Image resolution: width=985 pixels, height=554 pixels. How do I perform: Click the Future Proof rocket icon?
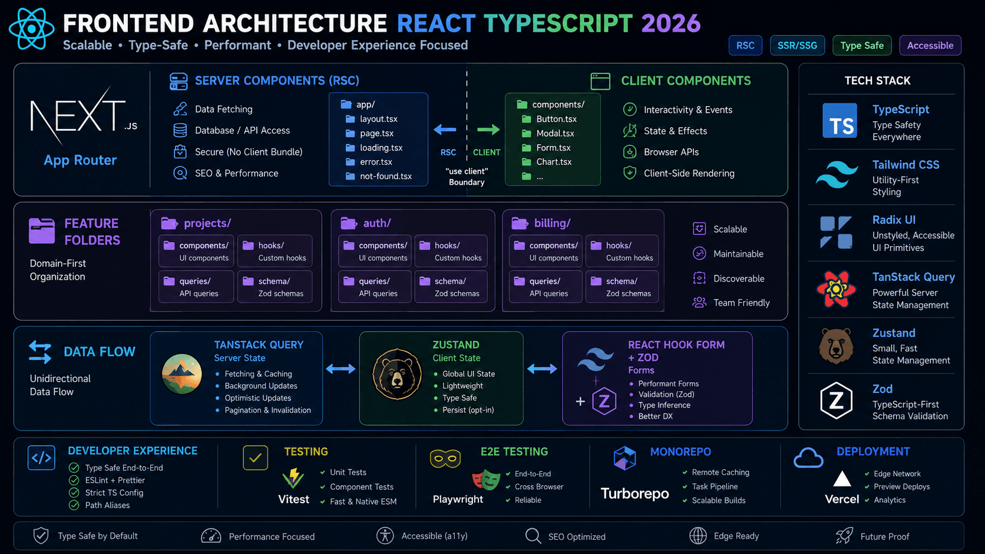click(x=844, y=536)
